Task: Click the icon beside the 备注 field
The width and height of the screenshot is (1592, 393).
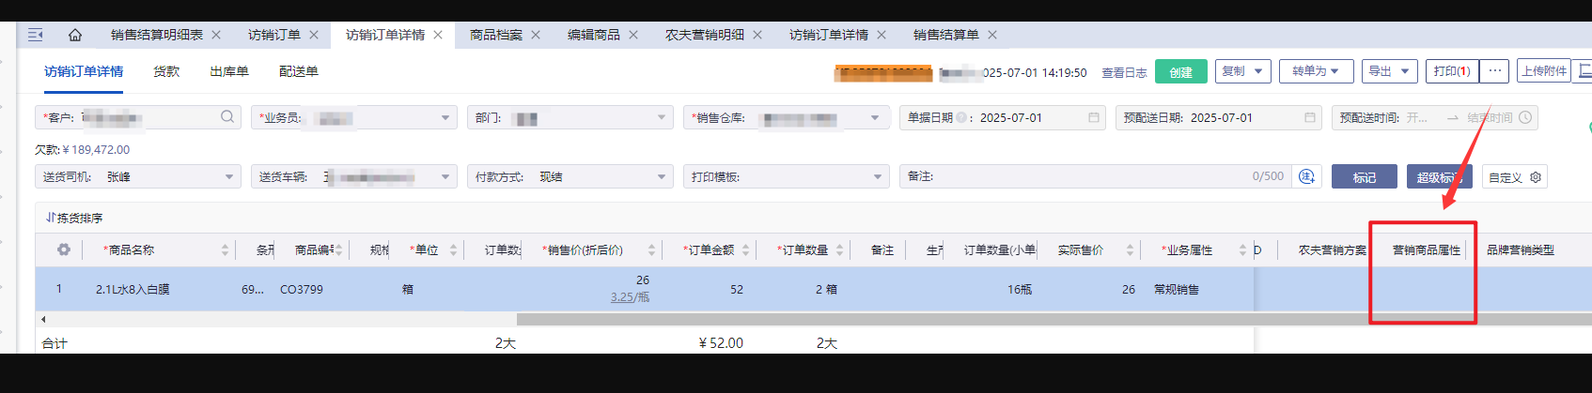Action: pyautogui.click(x=1306, y=176)
